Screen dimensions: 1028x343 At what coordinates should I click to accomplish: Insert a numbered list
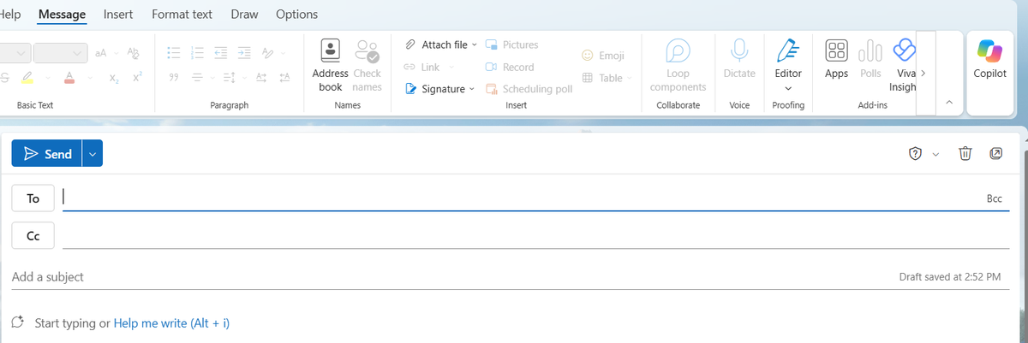pos(196,53)
